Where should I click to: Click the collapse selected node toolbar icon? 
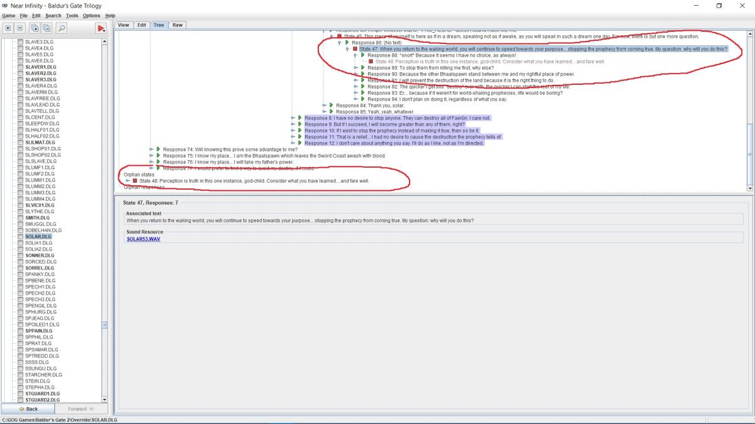pyautogui.click(x=20, y=28)
